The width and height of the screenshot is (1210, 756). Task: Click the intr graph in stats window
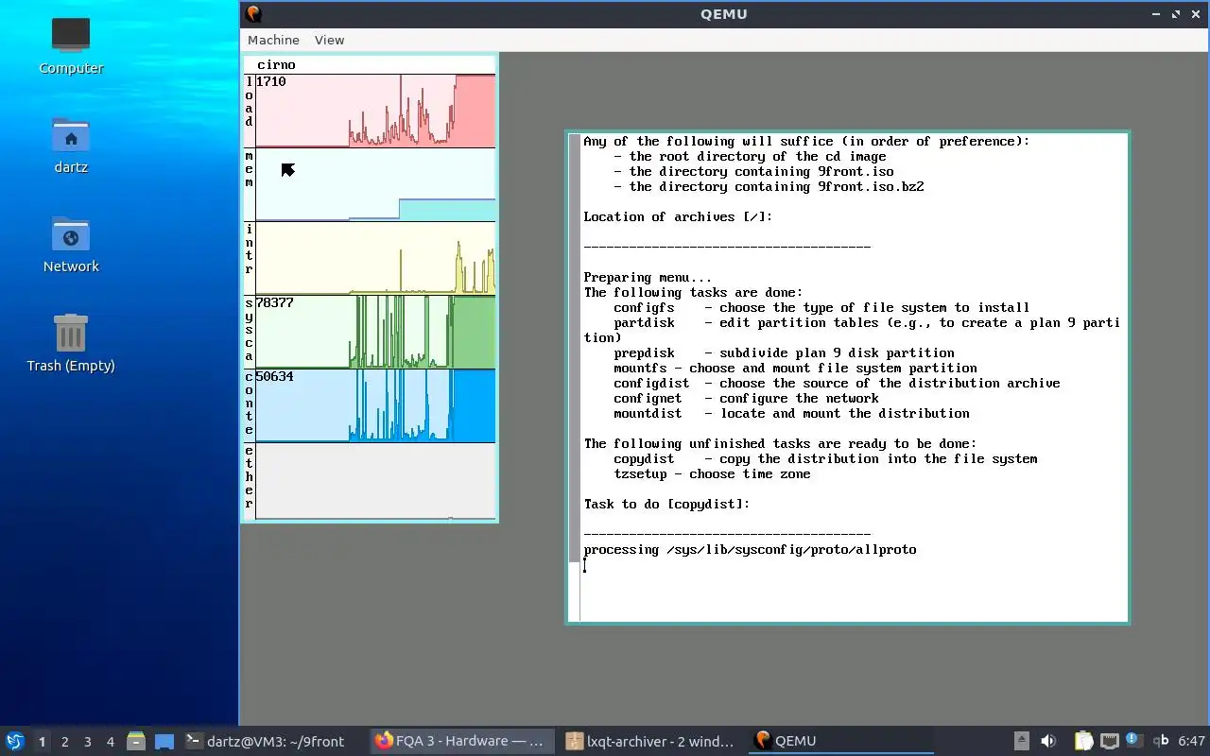point(375,258)
